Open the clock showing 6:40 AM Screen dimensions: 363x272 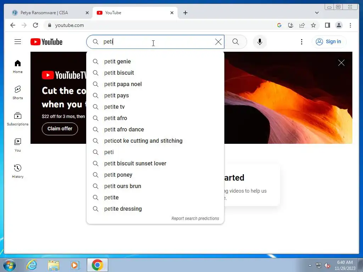[345, 265]
